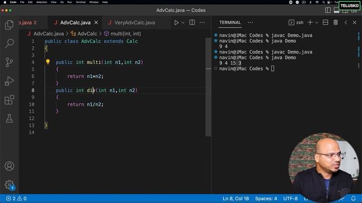
Task: Change the UTF-8 encoding selector
Action: click(290, 198)
